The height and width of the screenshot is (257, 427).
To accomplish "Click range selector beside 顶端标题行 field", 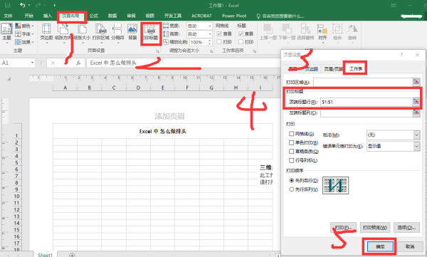I will pyautogui.click(x=416, y=102).
